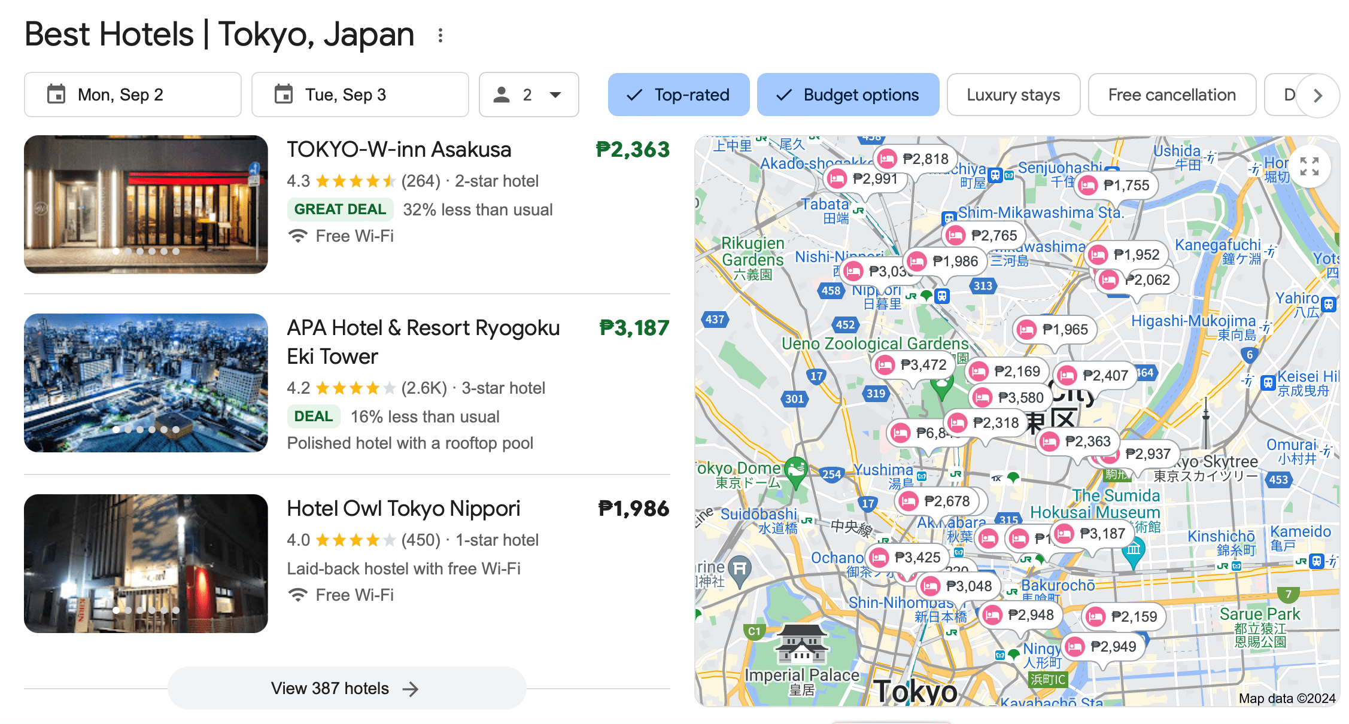
Task: Open the guest count dropdown
Action: pyautogui.click(x=529, y=95)
